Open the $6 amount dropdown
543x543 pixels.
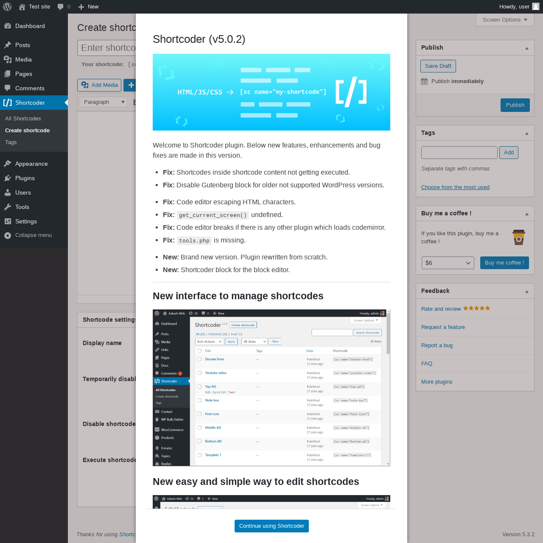coord(448,263)
